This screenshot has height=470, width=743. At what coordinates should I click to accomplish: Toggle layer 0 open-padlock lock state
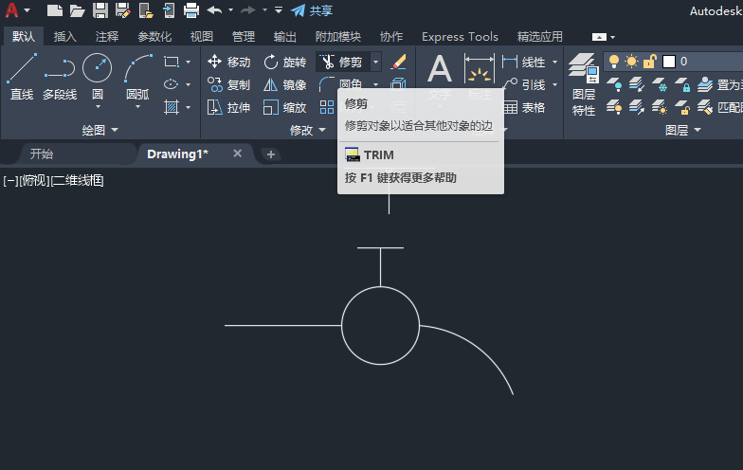[650, 61]
